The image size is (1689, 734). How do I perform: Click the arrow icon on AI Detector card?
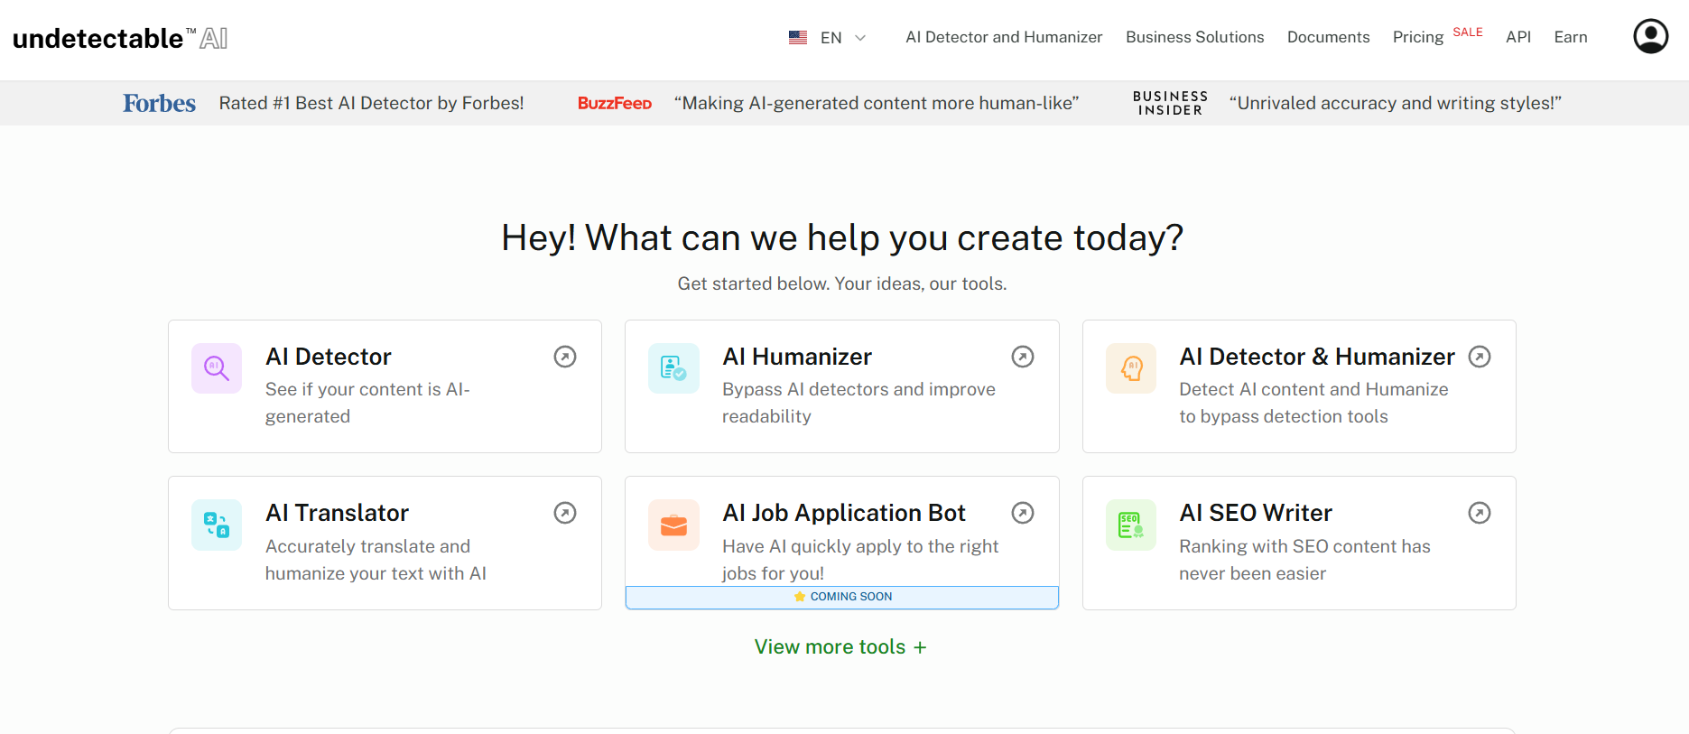tap(565, 357)
